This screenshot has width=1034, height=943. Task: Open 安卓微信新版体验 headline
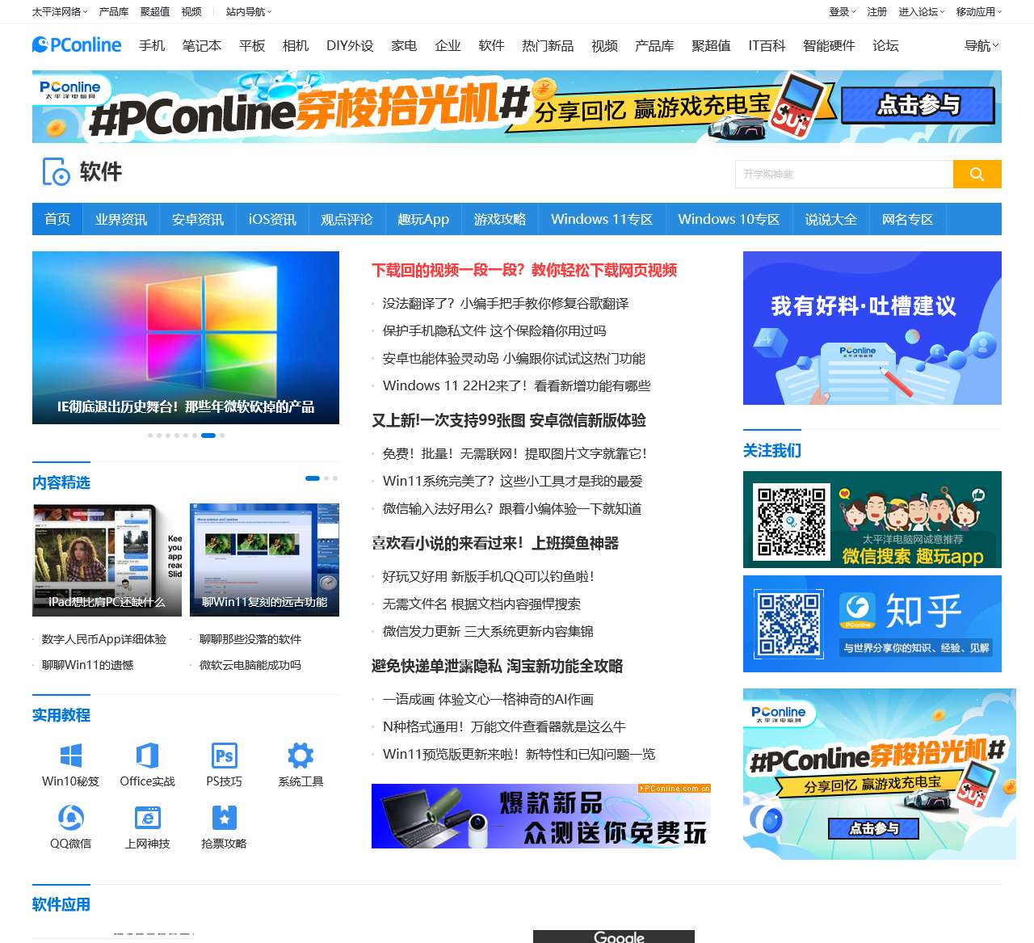[509, 420]
